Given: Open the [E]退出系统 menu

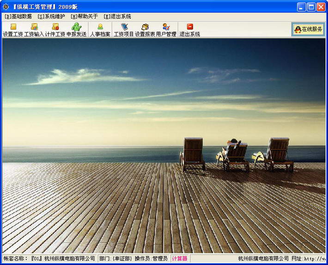Looking at the screenshot, I should (117, 17).
